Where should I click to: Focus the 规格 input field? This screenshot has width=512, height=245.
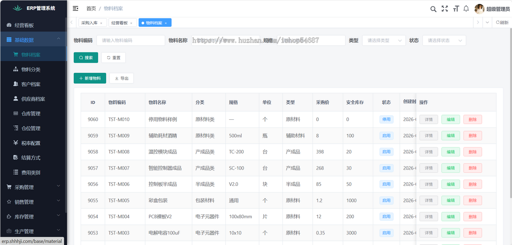coord(311,40)
